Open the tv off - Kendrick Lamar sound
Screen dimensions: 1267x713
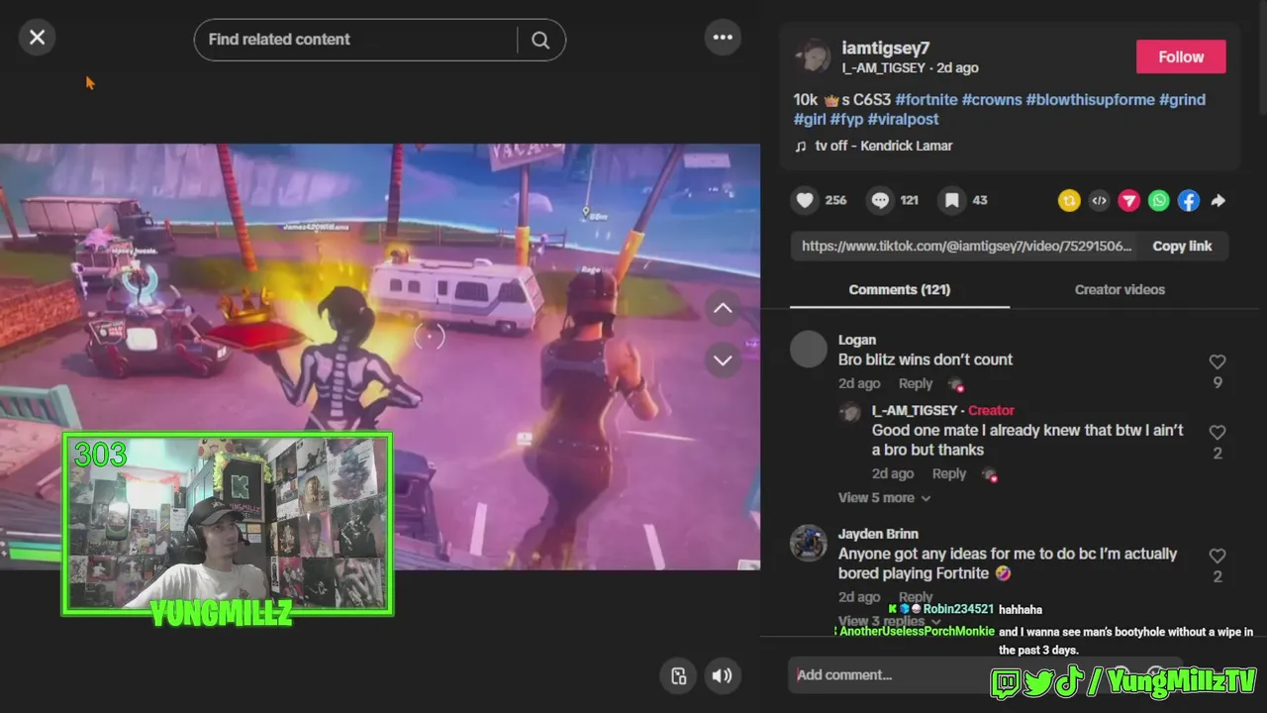883,146
